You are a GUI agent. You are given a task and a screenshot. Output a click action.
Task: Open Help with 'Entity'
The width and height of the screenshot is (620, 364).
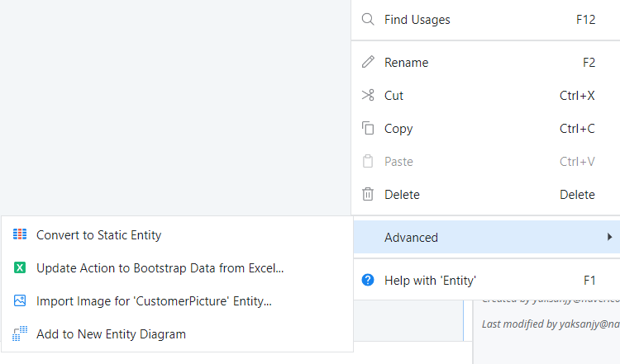430,280
